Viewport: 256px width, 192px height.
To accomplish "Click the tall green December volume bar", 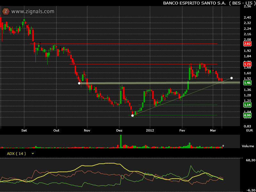I will (x=121, y=141).
